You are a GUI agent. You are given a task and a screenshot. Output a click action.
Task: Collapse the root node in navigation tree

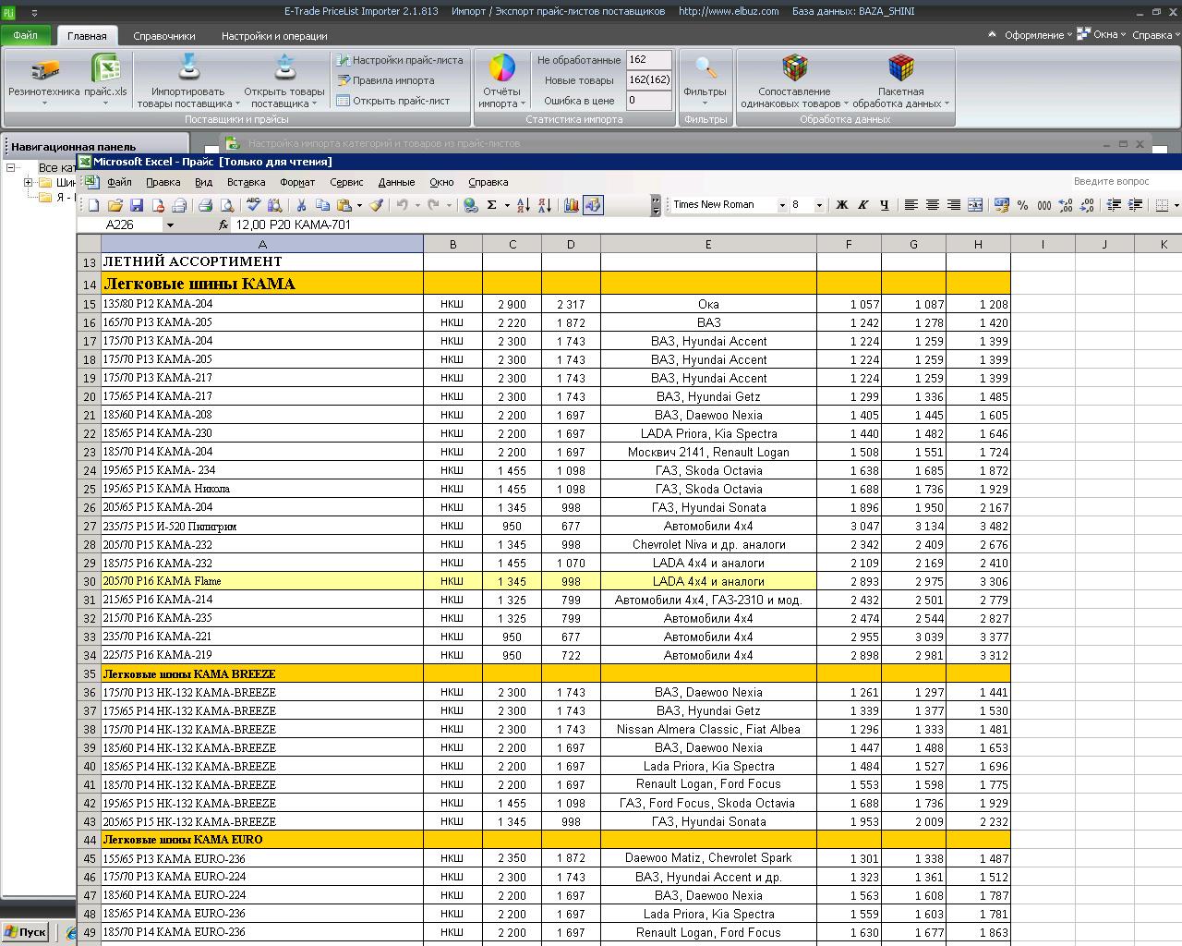pyautogui.click(x=11, y=167)
